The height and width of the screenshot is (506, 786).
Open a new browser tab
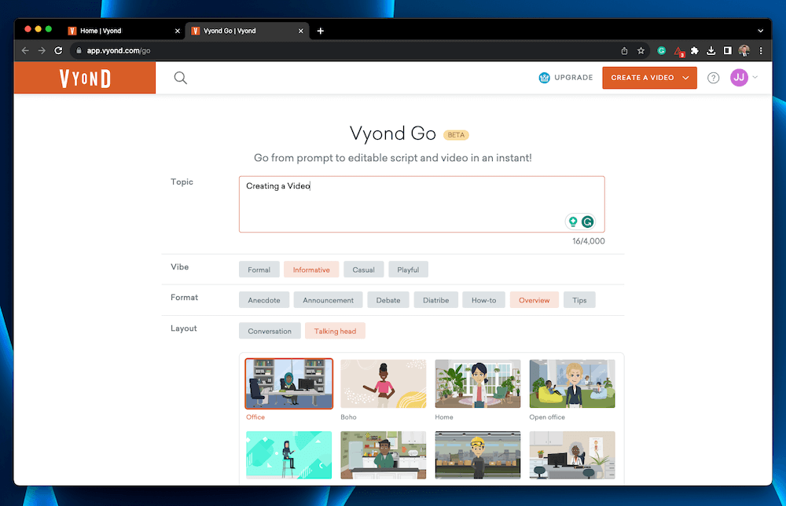coord(321,31)
